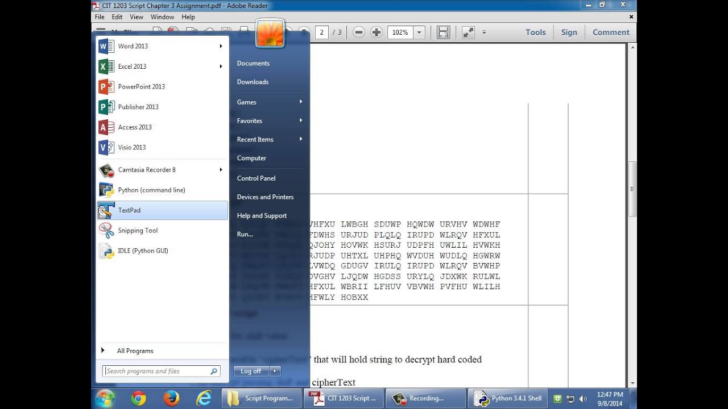This screenshot has width=728, height=409.
Task: Launch Camtasia Recorder 8
Action: point(162,170)
